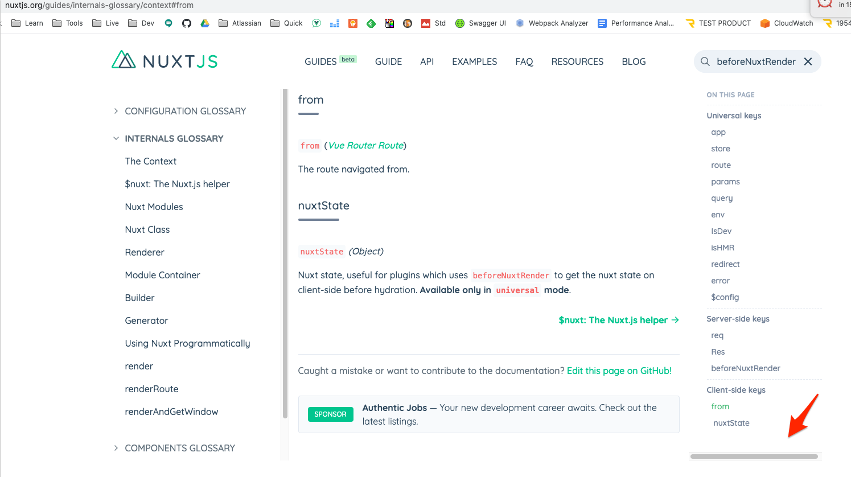
Task: Open the Google Drive bookmark icon
Action: [205, 23]
